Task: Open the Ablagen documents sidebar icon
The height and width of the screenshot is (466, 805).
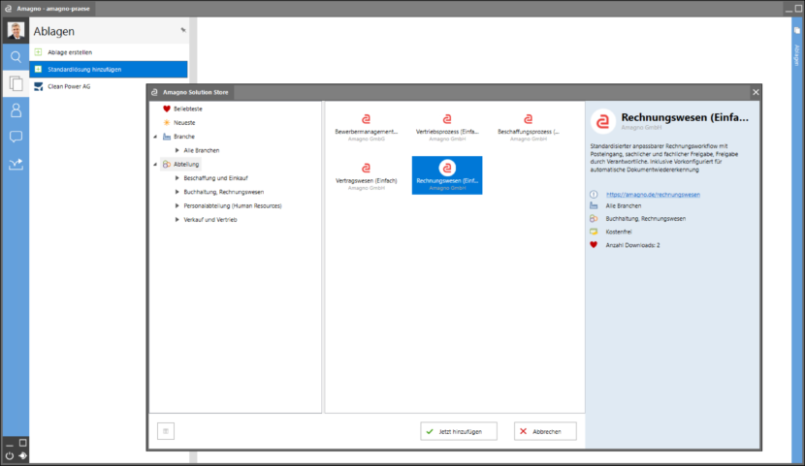Action: (16, 83)
